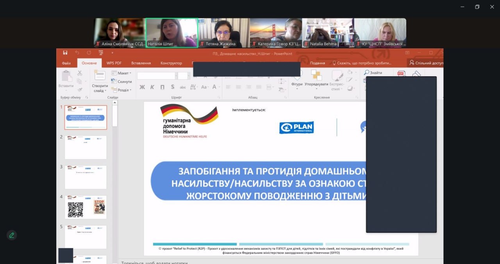Click the Cut scissors icon

point(80,73)
